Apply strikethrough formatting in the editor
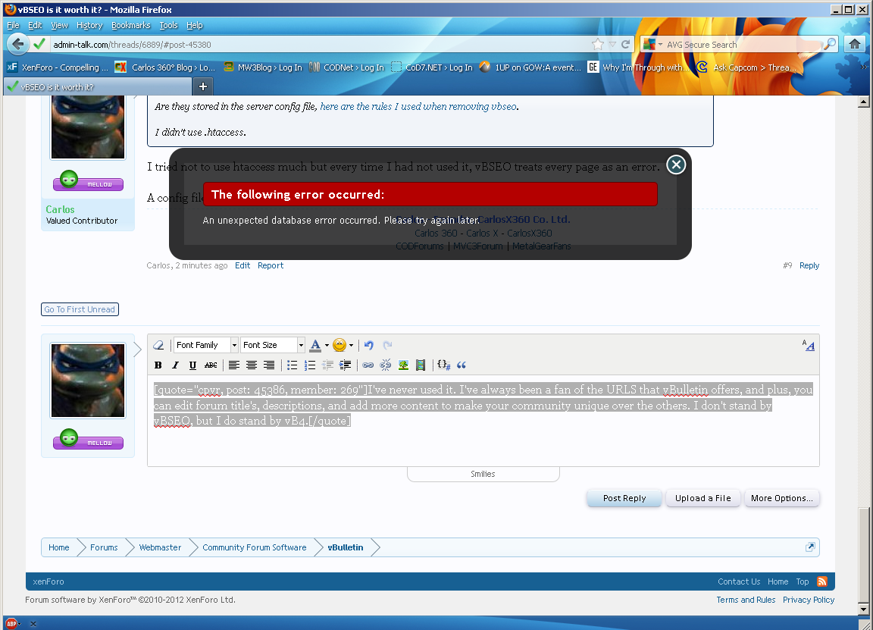This screenshot has width=873, height=630. [x=211, y=365]
